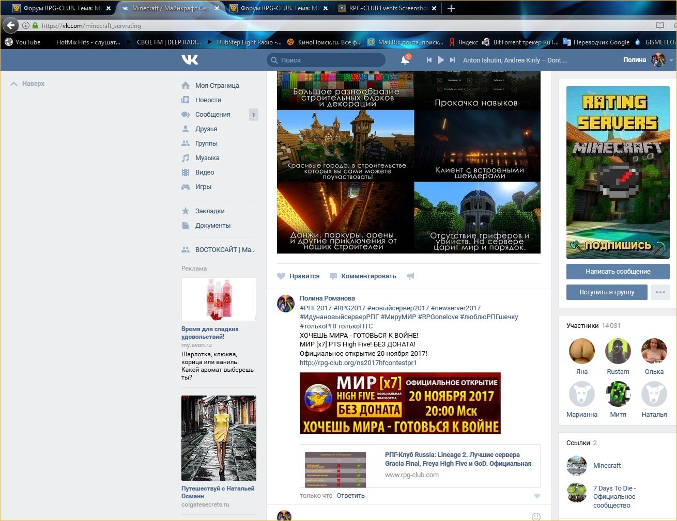The image size is (677, 521).
Task: Skip to the next audio track
Action: pyautogui.click(x=453, y=60)
